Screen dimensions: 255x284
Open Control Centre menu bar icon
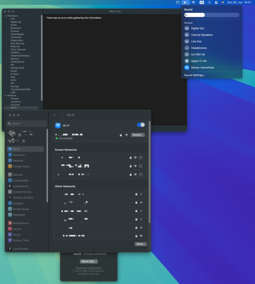pos(216,2)
